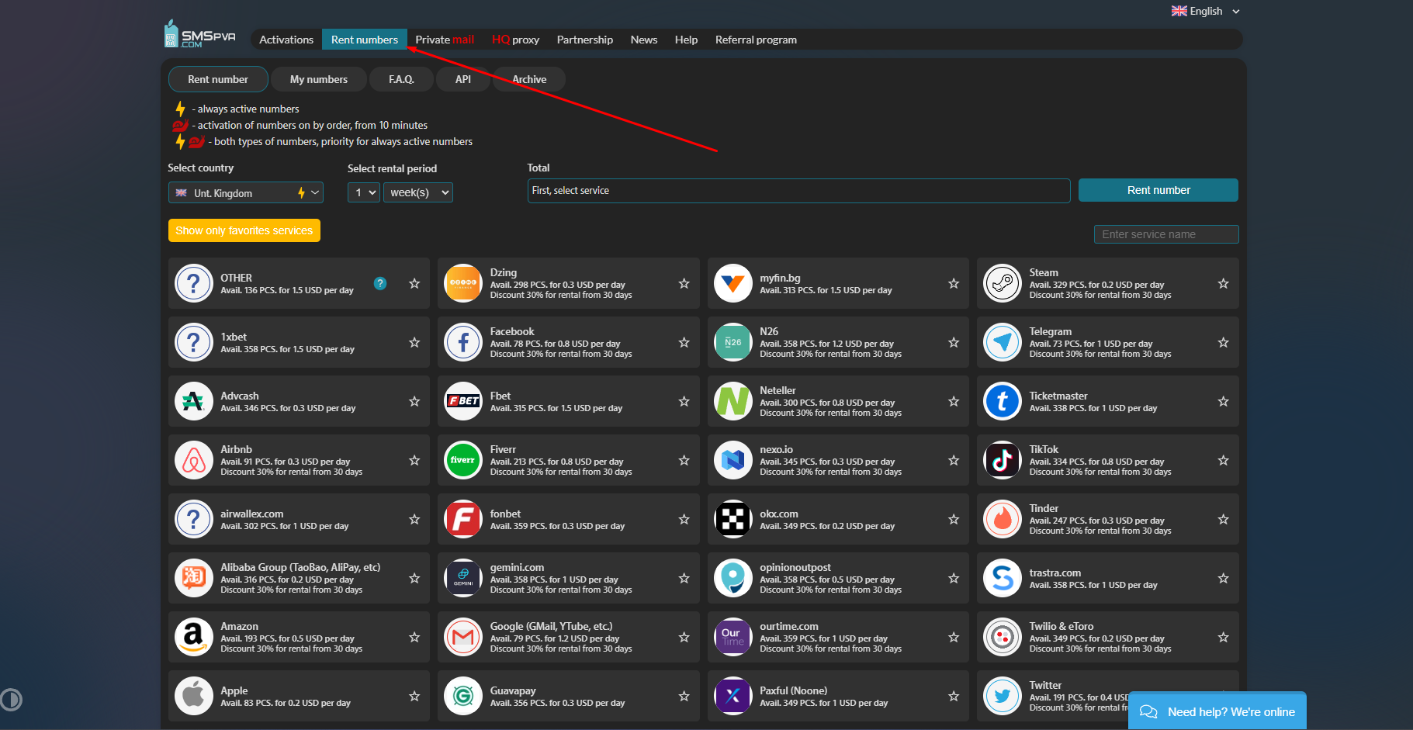Open the English language dropdown
Screen dimensions: 1413x730
click(x=1206, y=11)
